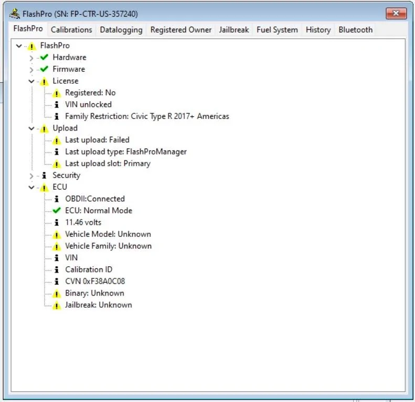415x402 pixels.
Task: Select the 'OBDII:Connected' row
Action: (x=95, y=199)
